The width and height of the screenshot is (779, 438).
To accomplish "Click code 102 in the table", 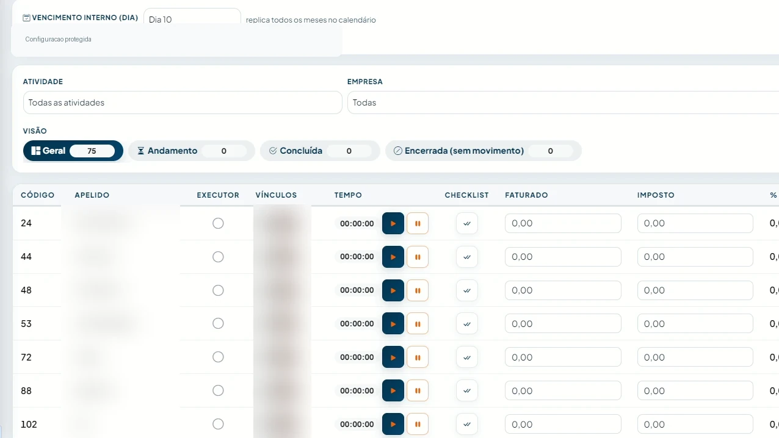I will pyautogui.click(x=29, y=425).
